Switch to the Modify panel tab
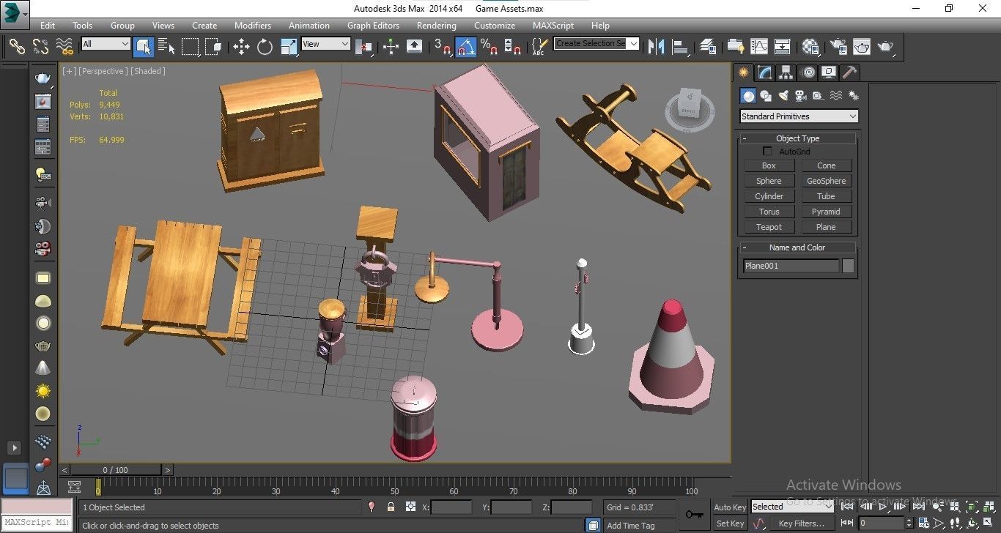The height and width of the screenshot is (533, 1001). (x=765, y=72)
